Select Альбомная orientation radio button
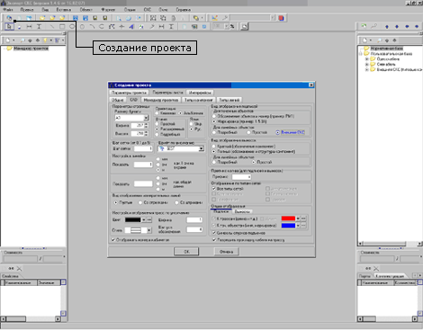 click(180, 113)
